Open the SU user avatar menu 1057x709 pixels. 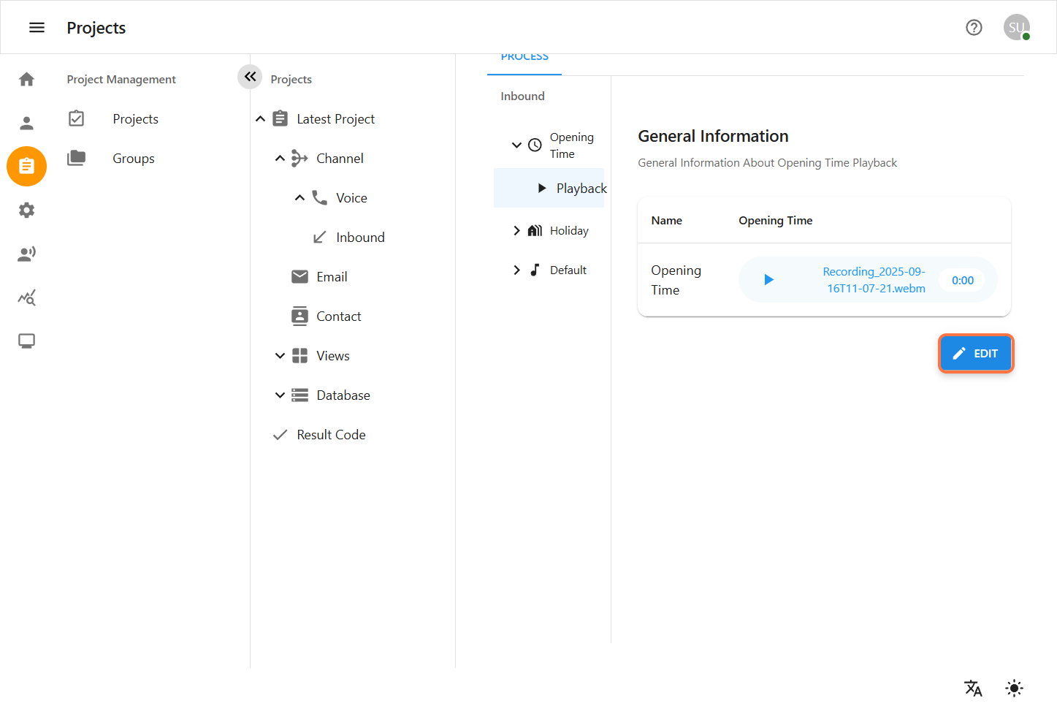pyautogui.click(x=1016, y=28)
